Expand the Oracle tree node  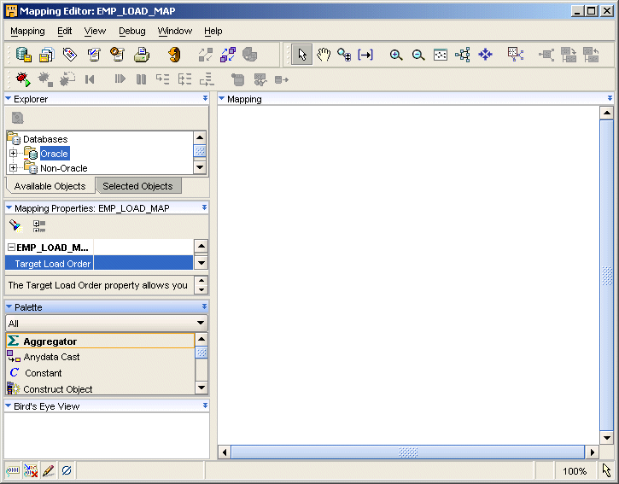pyautogui.click(x=14, y=154)
